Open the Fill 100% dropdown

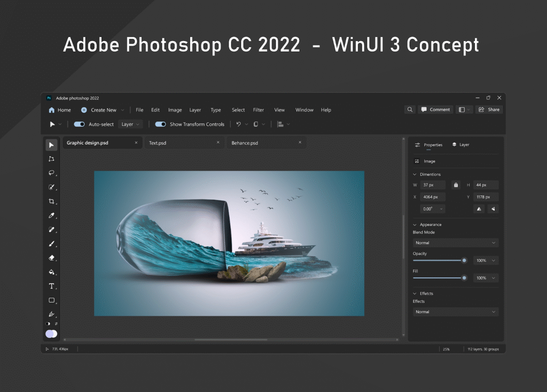point(486,278)
